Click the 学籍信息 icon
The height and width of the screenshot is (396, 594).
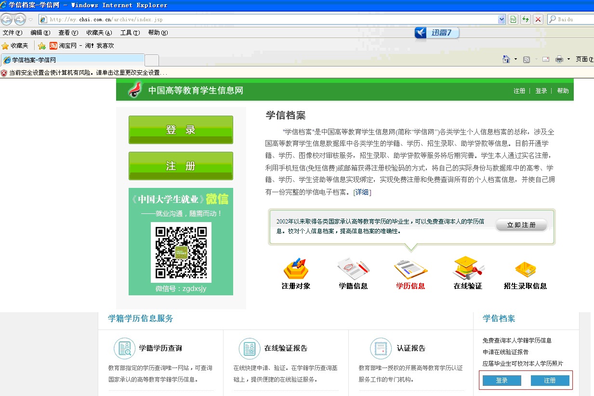tap(353, 269)
